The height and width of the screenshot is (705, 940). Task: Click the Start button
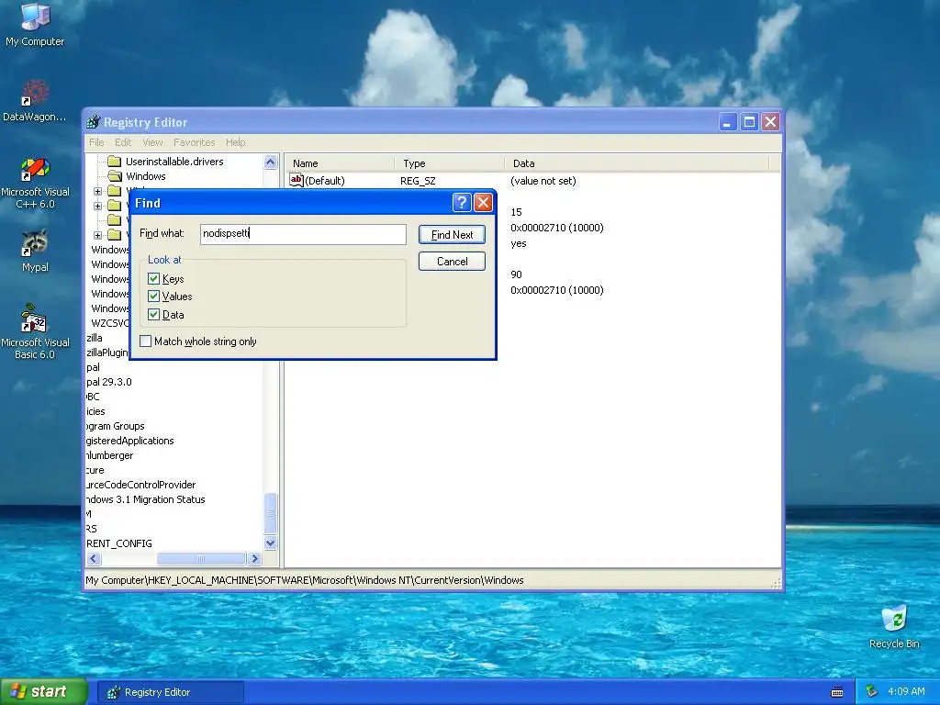click(43, 691)
